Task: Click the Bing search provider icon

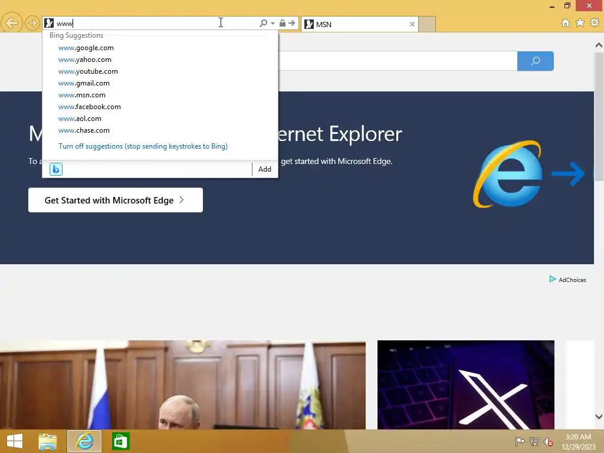Action: [x=56, y=169]
